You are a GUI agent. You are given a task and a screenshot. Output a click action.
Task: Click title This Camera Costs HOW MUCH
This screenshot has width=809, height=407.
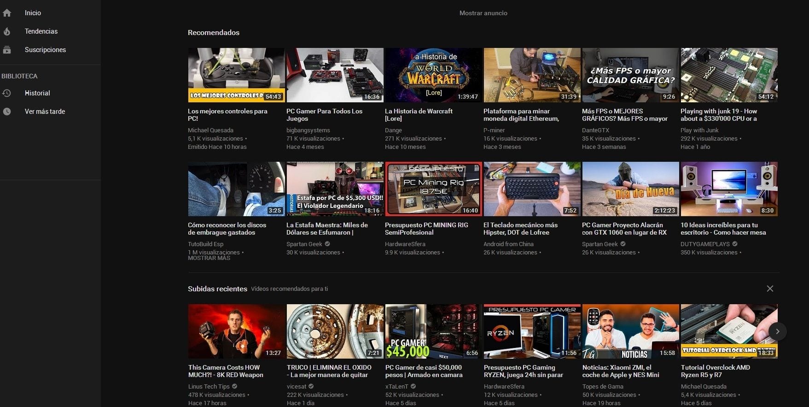[226, 371]
